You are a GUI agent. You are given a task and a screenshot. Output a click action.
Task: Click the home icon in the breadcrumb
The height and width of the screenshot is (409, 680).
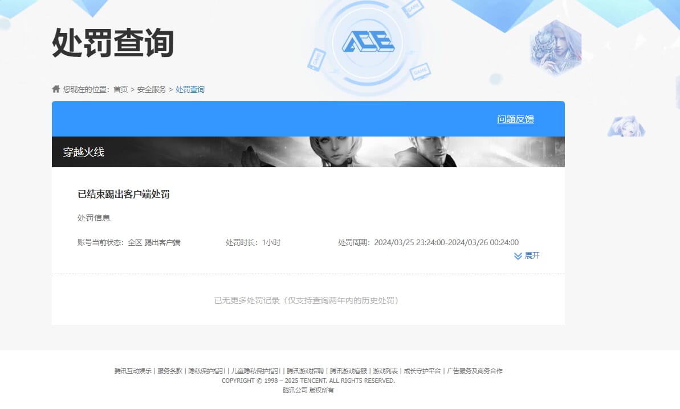point(56,89)
